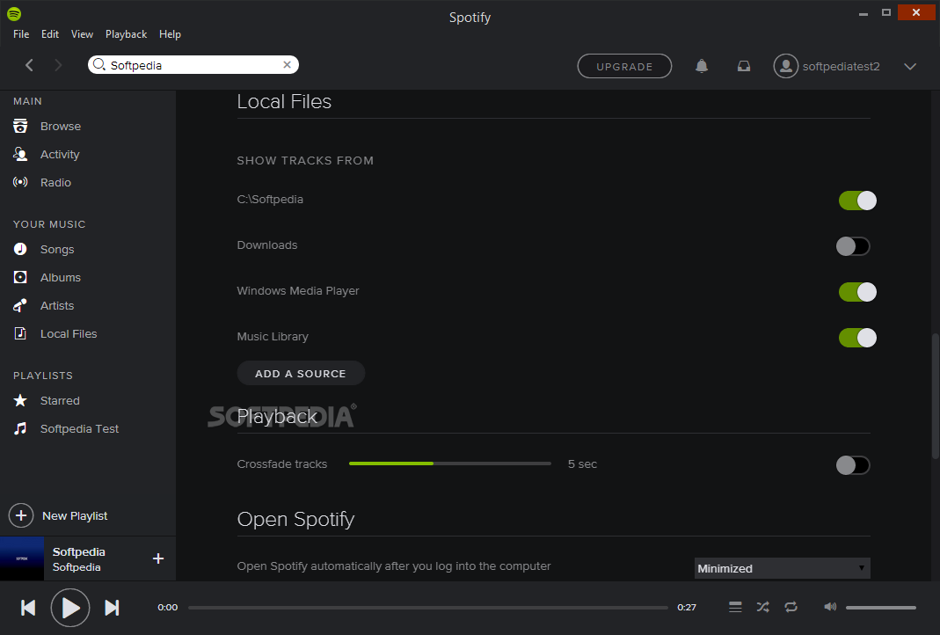The height and width of the screenshot is (635, 940).
Task: Click ADD A SOURCE button
Action: tap(301, 373)
